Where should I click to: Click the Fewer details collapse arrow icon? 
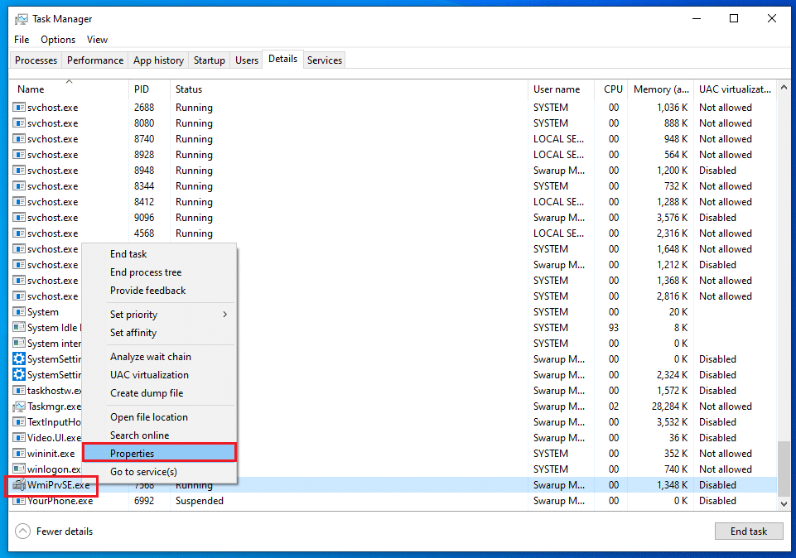coord(23,532)
